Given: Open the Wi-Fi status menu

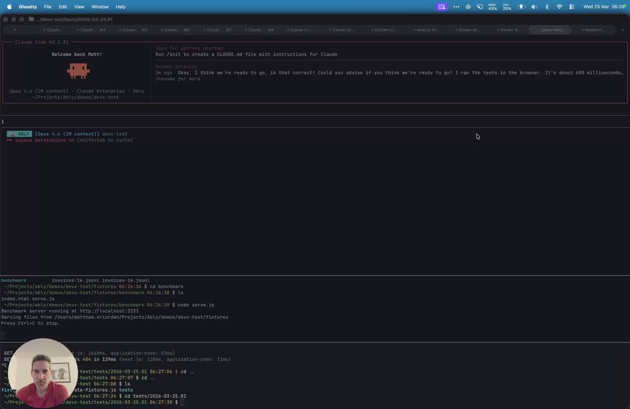Looking at the screenshot, I should point(559,7).
